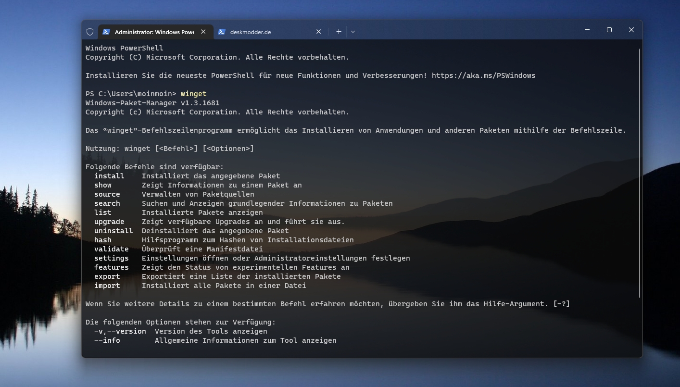Click the 'PS C:\Users\moinmoin>' prompt

(131, 94)
